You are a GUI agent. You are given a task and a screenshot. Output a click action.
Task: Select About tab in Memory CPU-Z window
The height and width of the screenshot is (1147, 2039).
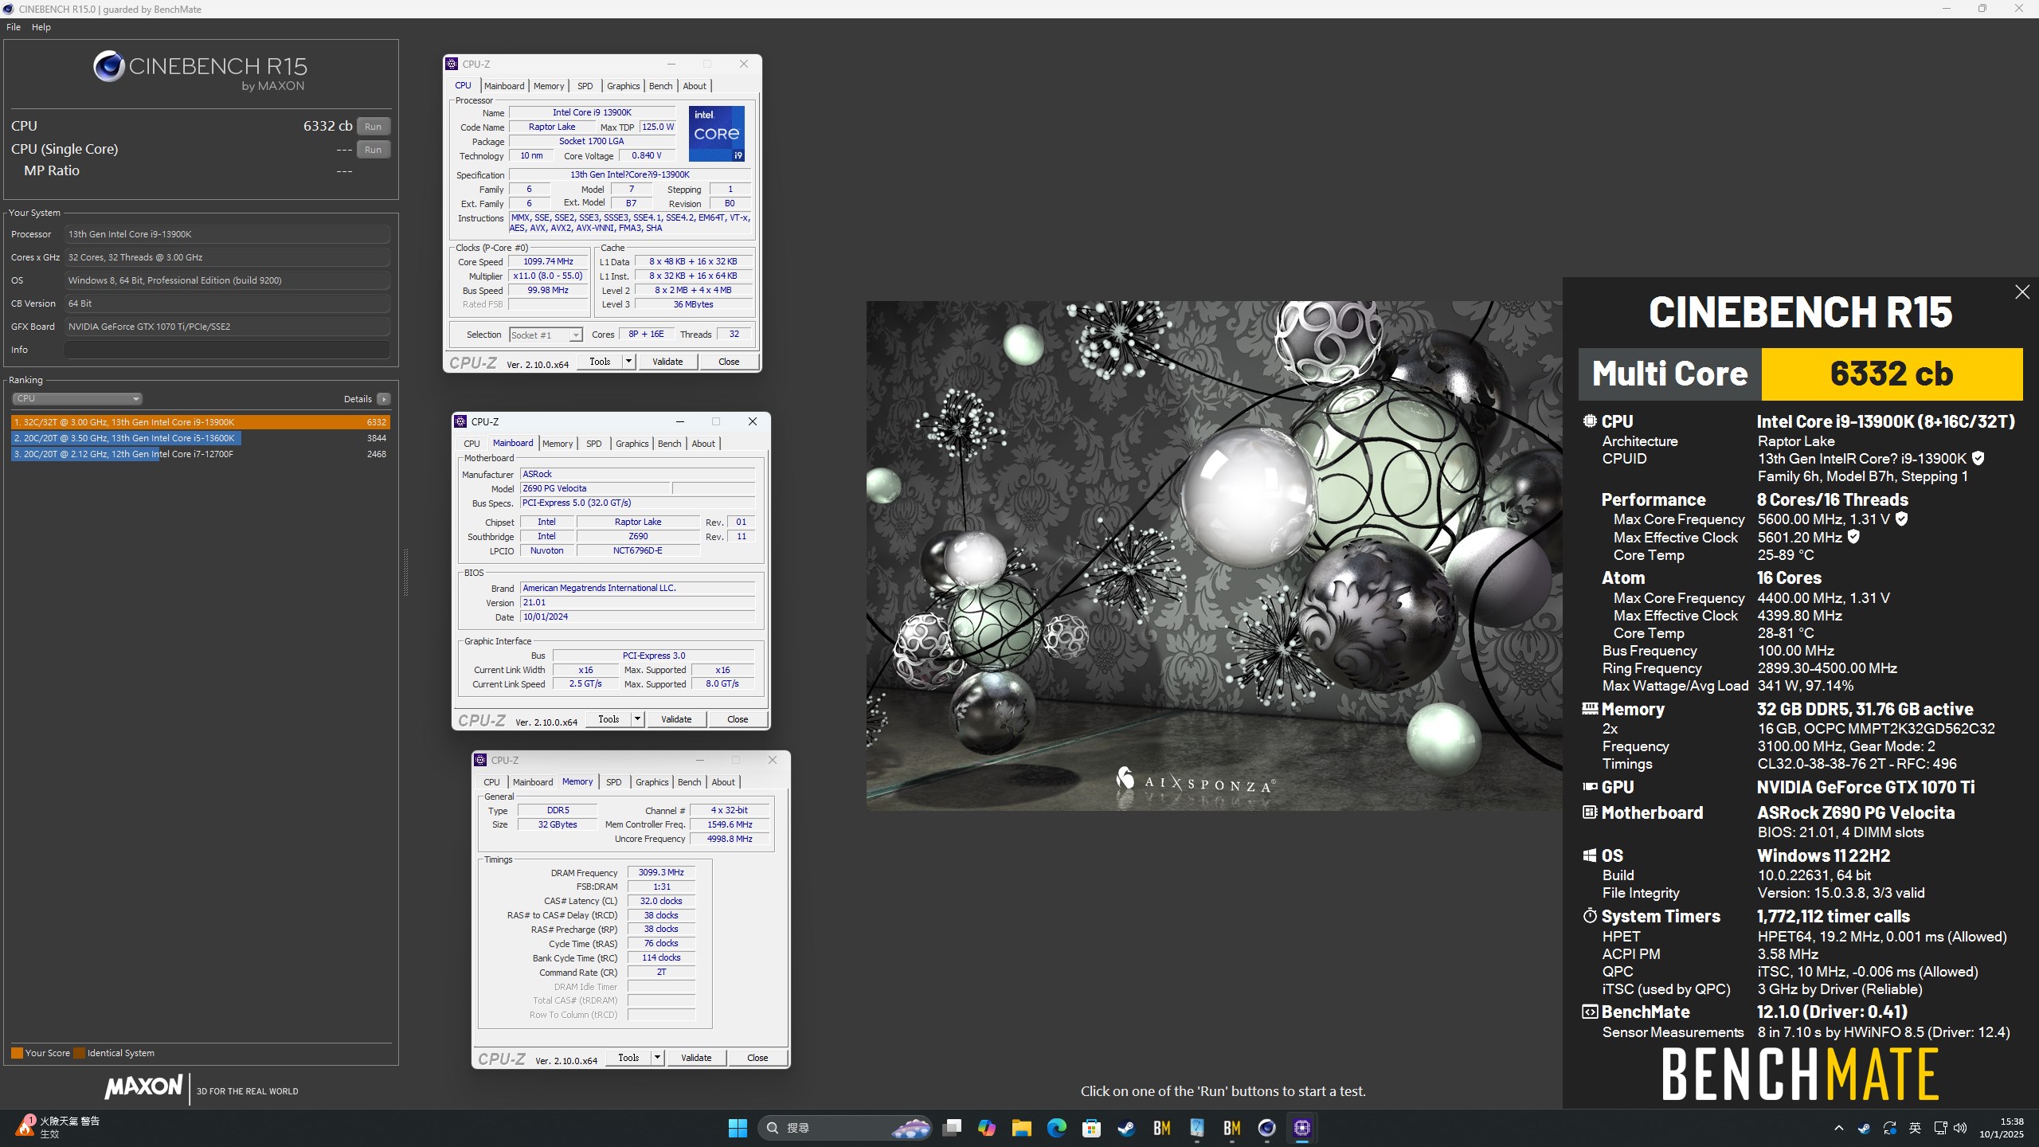723,782
